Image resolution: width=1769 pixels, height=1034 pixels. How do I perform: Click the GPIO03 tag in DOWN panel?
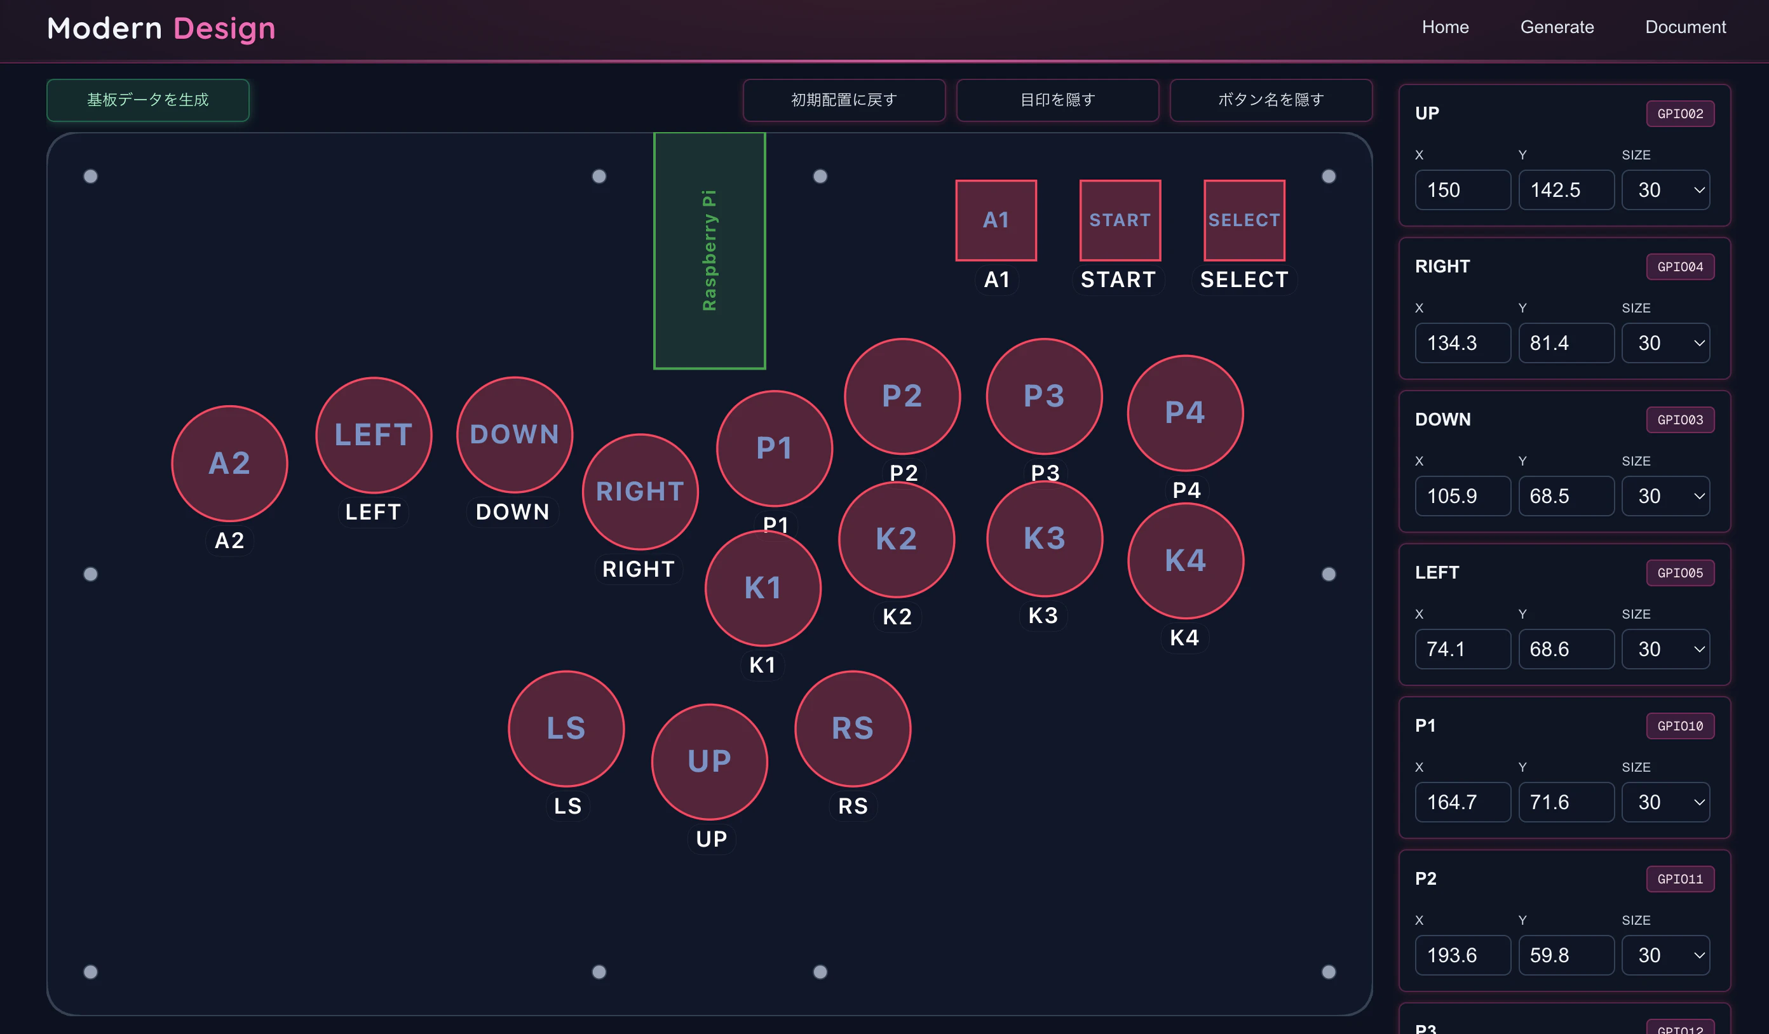pos(1680,419)
